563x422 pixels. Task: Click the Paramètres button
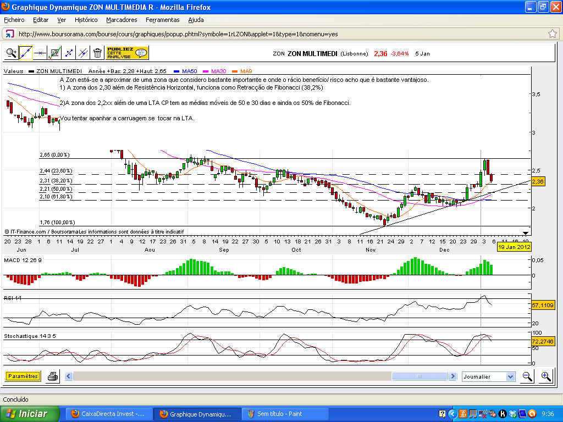(23, 376)
